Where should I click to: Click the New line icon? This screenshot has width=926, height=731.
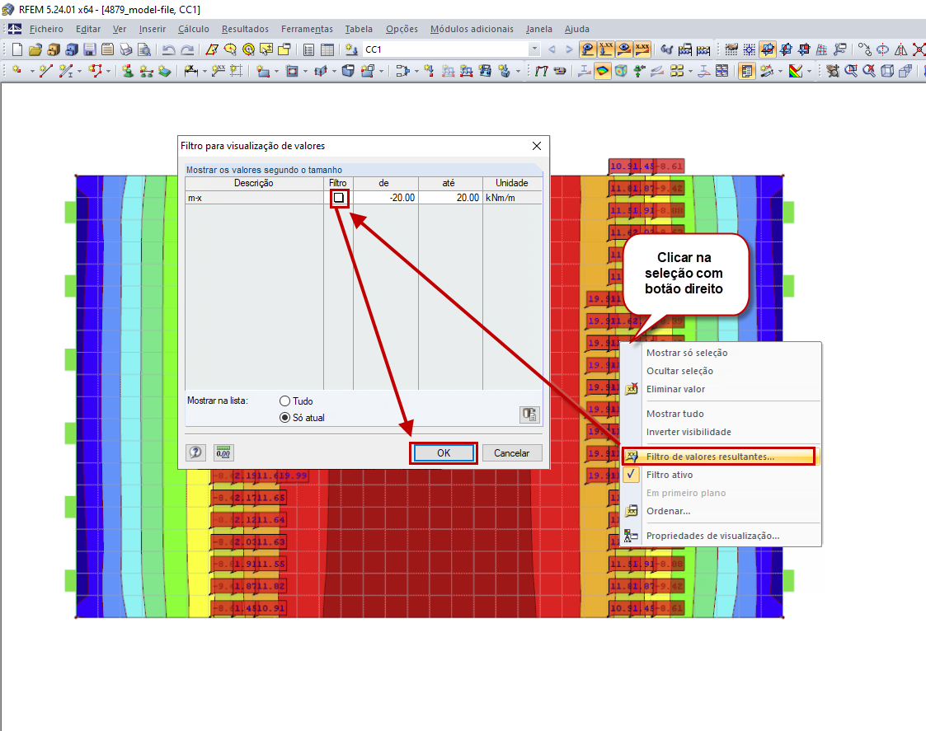pos(46,72)
